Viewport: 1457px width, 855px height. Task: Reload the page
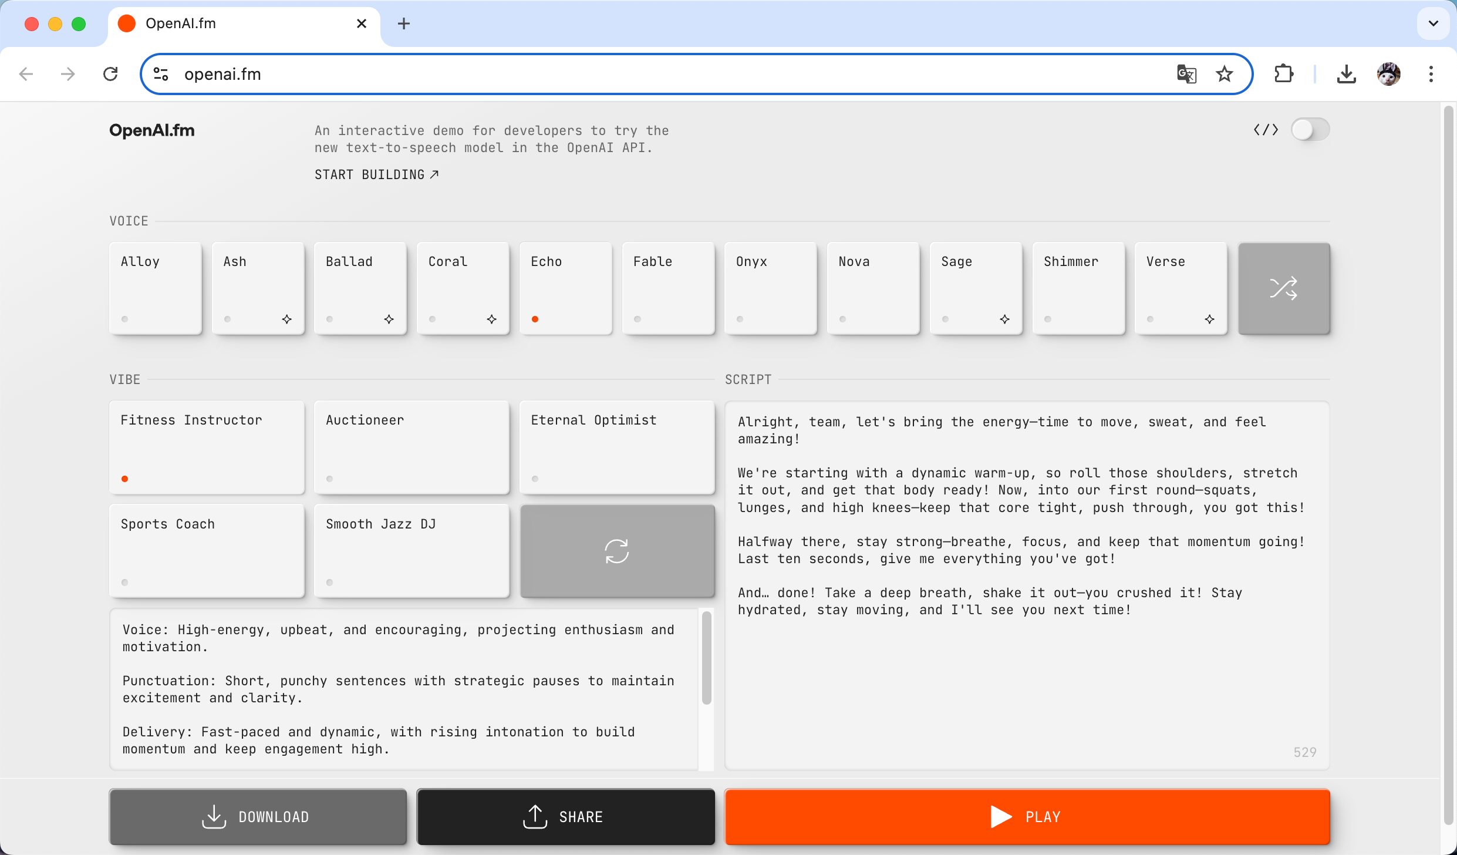coord(110,73)
